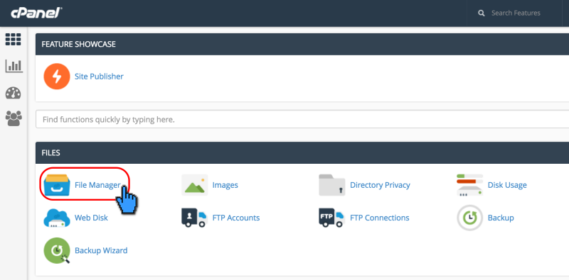The height and width of the screenshot is (280, 569).
Task: Click the 'Find functions quickly' input box
Action: (x=302, y=119)
